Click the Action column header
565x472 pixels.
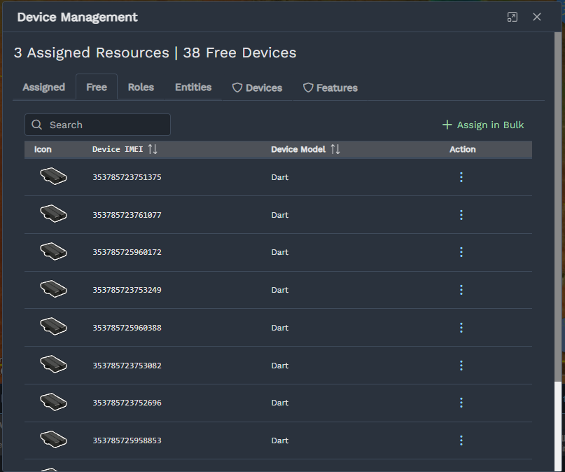coord(463,149)
